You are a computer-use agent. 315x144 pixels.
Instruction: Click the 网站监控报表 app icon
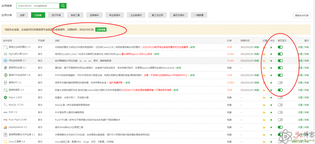tap(5, 60)
